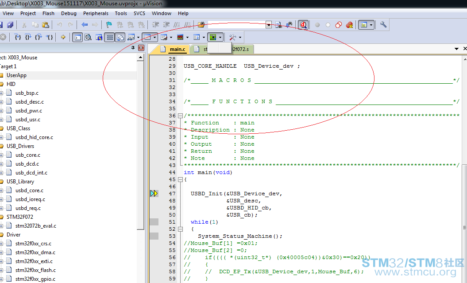Open the Serial windows dropdown arrow

click(x=171, y=37)
